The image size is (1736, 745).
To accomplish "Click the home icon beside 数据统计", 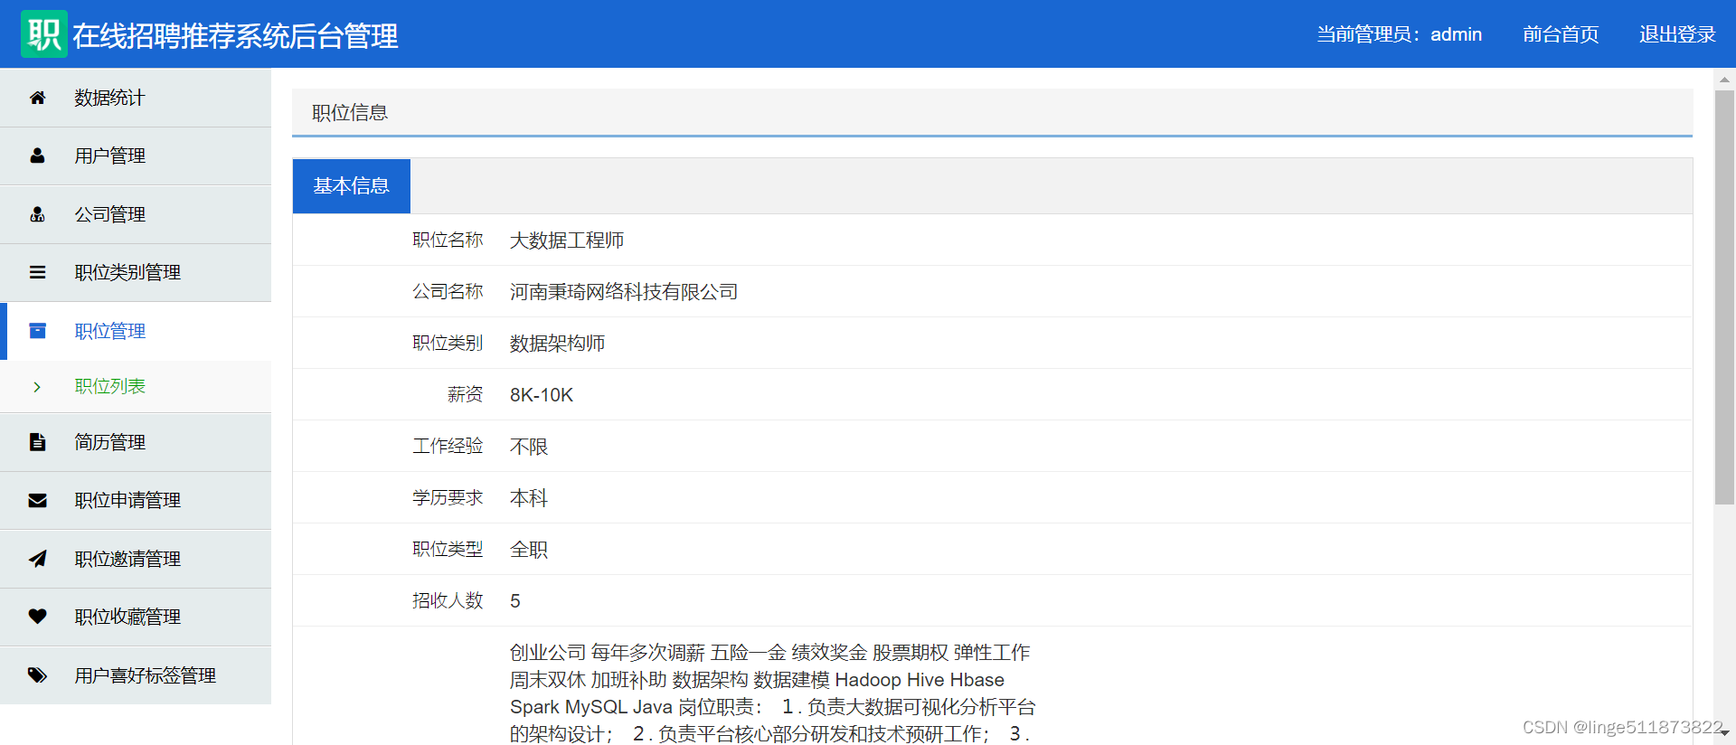I will click(37, 98).
